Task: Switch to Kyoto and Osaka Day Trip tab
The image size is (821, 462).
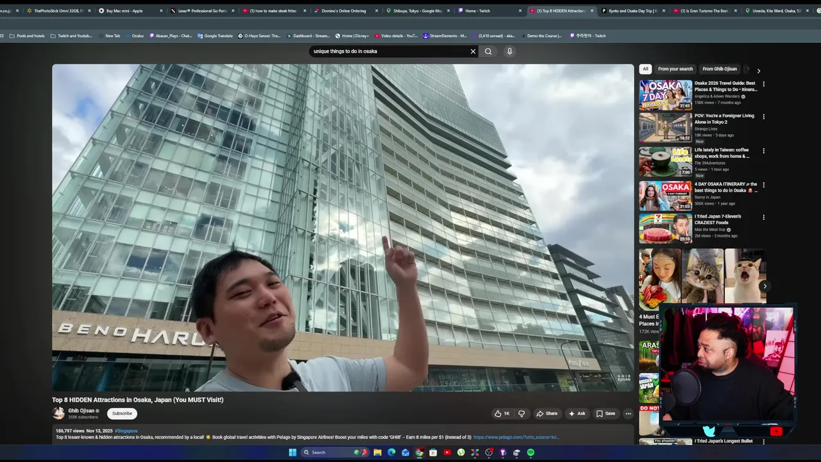Action: pyautogui.click(x=632, y=11)
